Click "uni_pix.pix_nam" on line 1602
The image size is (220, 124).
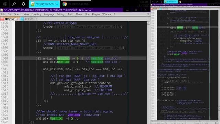(67, 41)
